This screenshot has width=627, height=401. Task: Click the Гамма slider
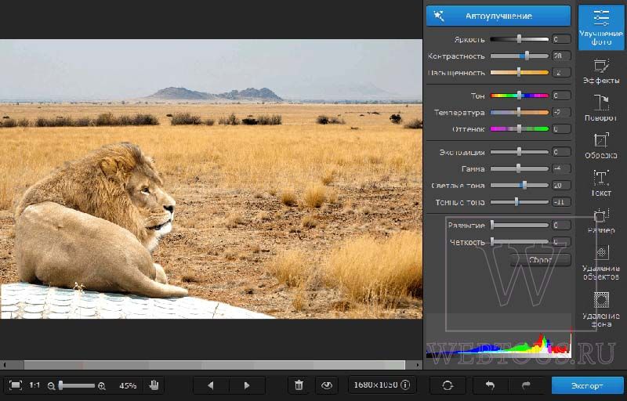click(x=520, y=168)
